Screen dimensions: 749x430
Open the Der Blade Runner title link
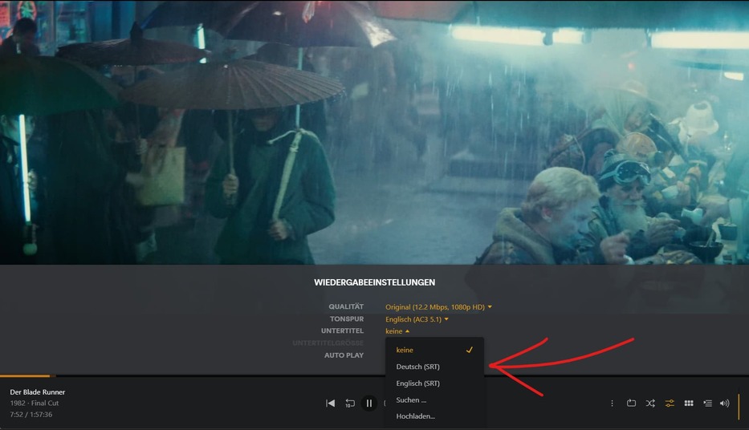pos(38,391)
